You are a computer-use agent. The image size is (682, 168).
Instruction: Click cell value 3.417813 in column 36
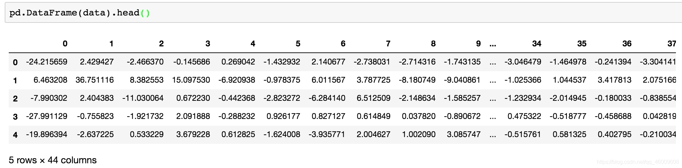pos(614,80)
